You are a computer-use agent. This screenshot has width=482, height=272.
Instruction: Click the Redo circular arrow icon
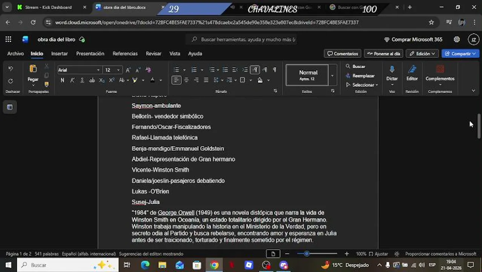[11, 81]
